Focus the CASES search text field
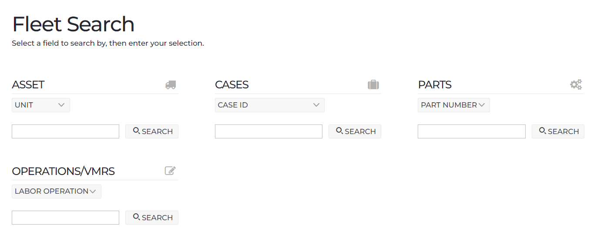The height and width of the screenshot is (242, 597). pyautogui.click(x=268, y=131)
